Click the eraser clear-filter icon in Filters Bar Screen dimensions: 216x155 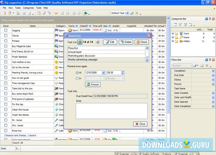(x=202, y=65)
